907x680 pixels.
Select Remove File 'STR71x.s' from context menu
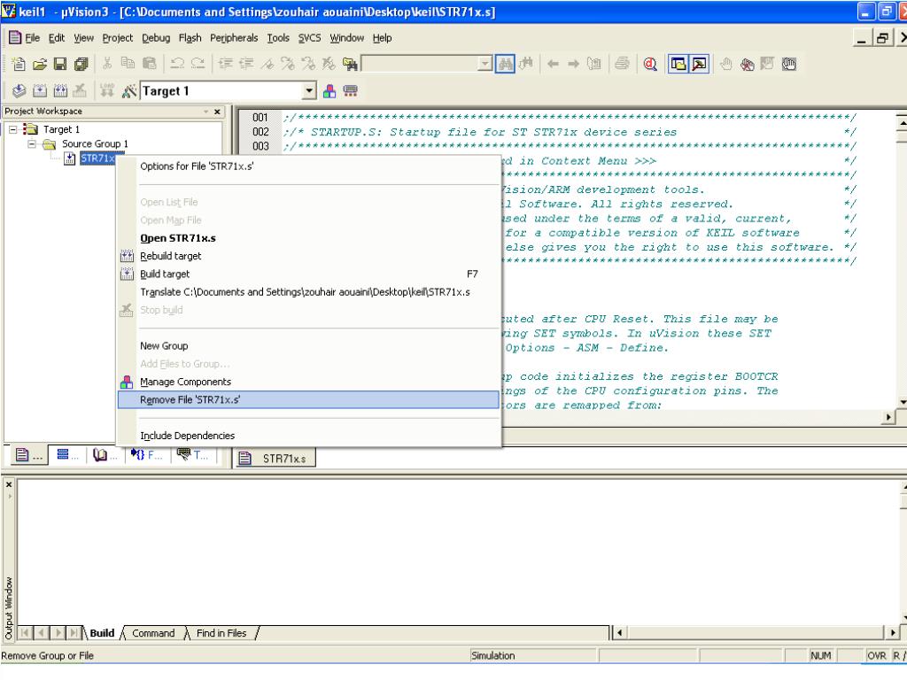coord(308,400)
